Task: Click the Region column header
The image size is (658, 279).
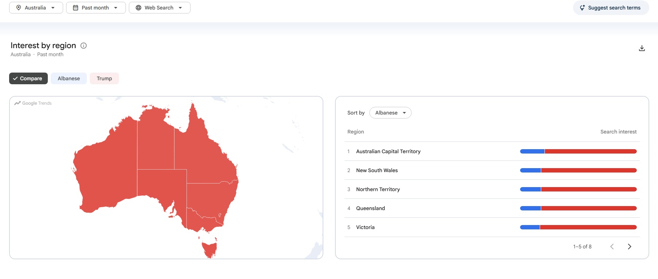Action: [x=355, y=132]
